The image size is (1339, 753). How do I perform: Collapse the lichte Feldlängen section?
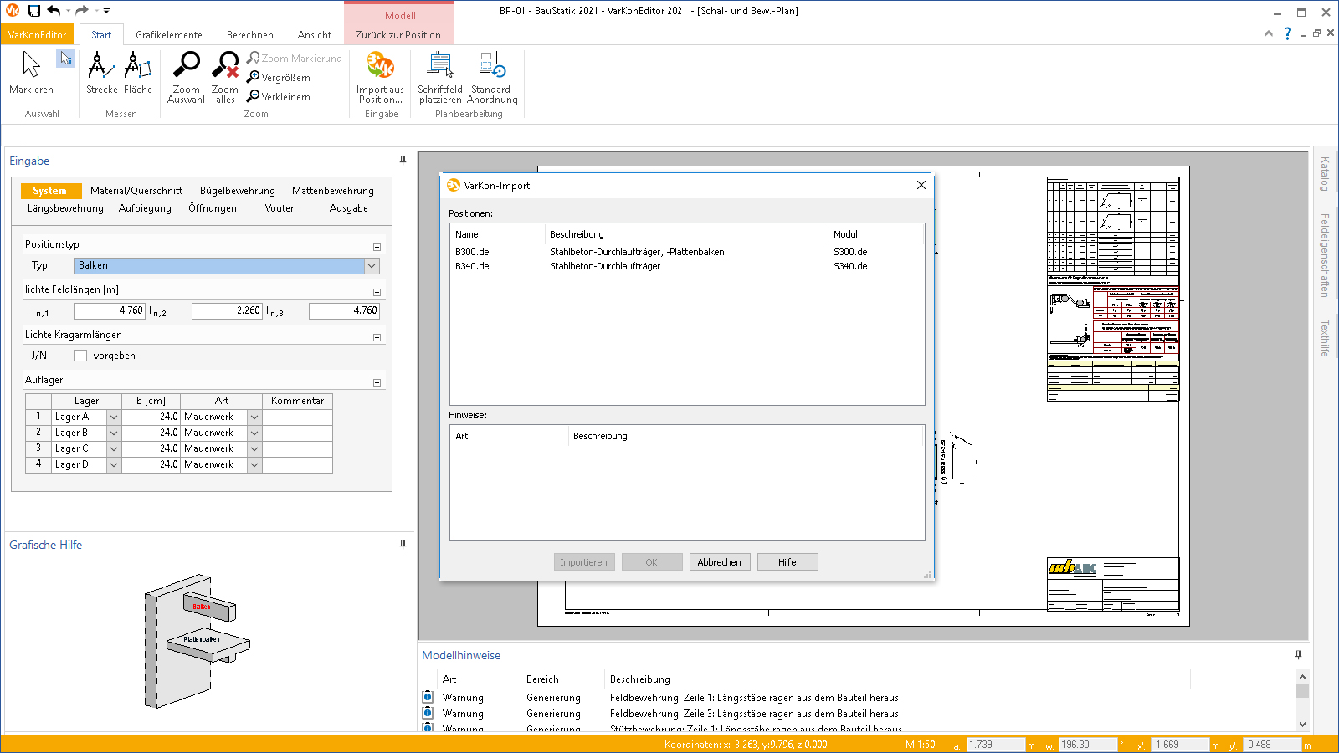(x=377, y=292)
